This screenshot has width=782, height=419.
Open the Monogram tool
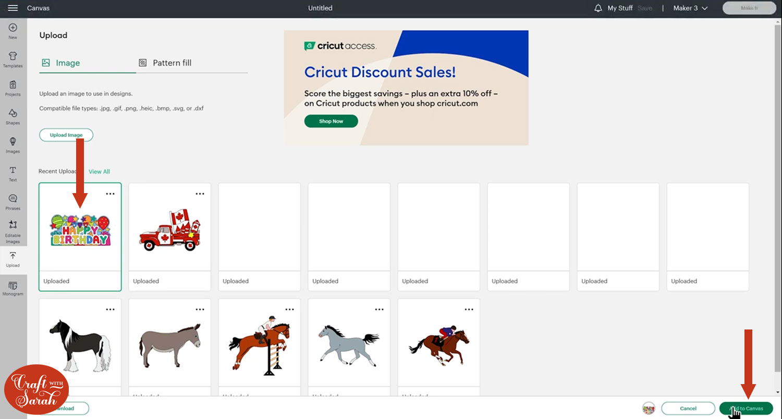coord(13,288)
